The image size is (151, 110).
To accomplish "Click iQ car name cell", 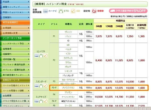I will tap(68, 41).
